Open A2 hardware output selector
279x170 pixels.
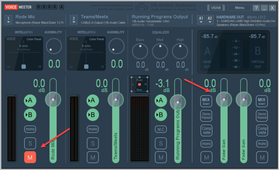click(x=210, y=20)
